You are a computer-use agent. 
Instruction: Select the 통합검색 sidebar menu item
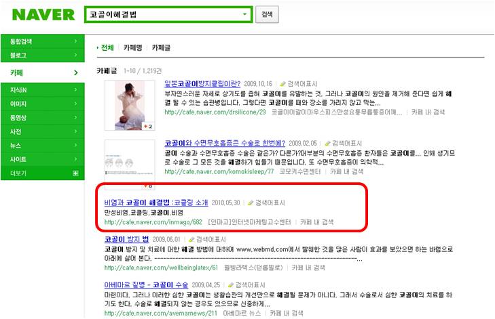[x=43, y=41]
